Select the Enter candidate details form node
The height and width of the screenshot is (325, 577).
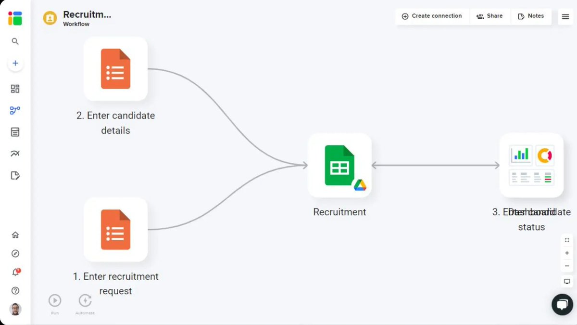(x=115, y=69)
